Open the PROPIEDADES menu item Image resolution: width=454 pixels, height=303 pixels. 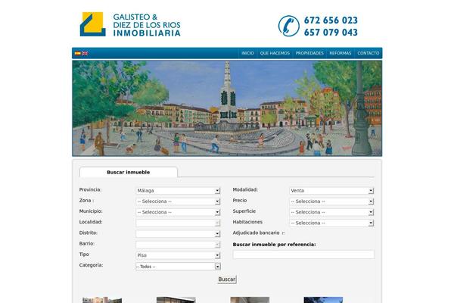[309, 53]
